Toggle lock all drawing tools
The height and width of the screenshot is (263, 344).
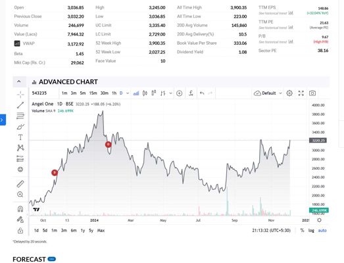tap(20, 231)
